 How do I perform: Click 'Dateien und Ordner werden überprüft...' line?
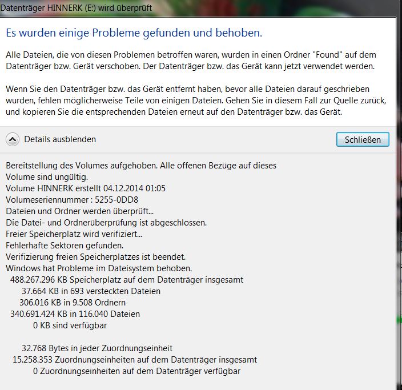[80, 211]
